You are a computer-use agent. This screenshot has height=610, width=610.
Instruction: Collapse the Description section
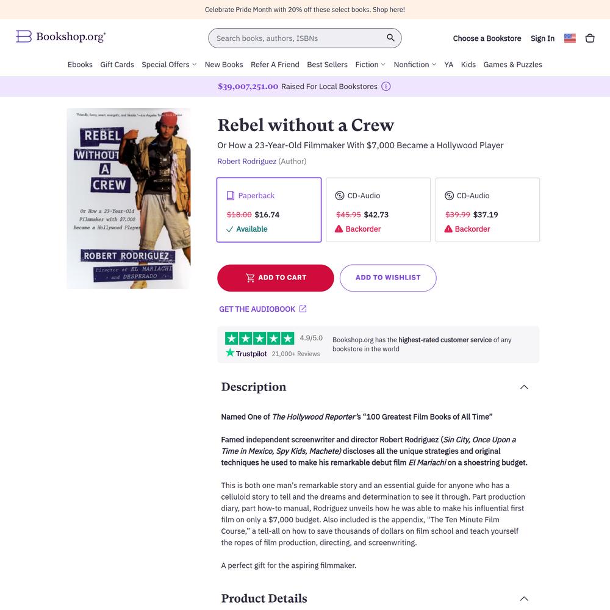click(524, 387)
